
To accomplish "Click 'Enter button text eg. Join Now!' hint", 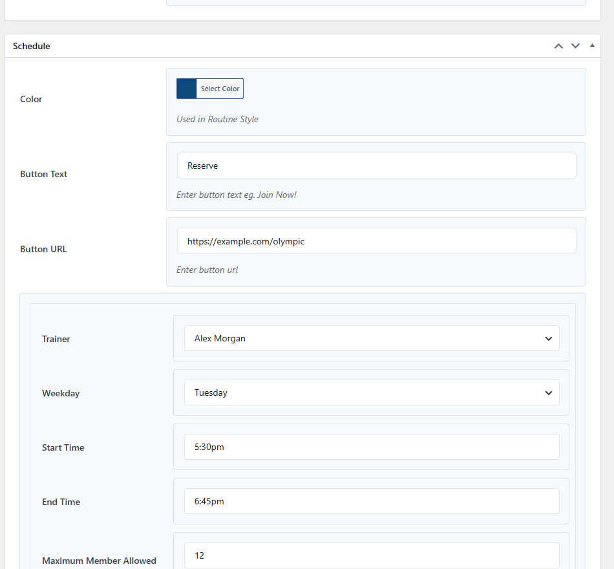I will [237, 195].
